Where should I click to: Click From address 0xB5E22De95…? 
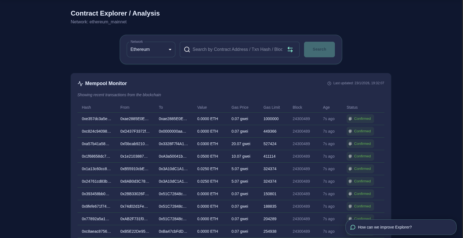(x=135, y=231)
